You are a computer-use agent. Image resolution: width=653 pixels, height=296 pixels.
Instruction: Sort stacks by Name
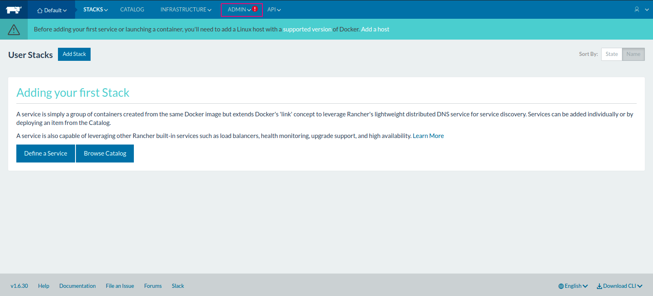point(633,54)
